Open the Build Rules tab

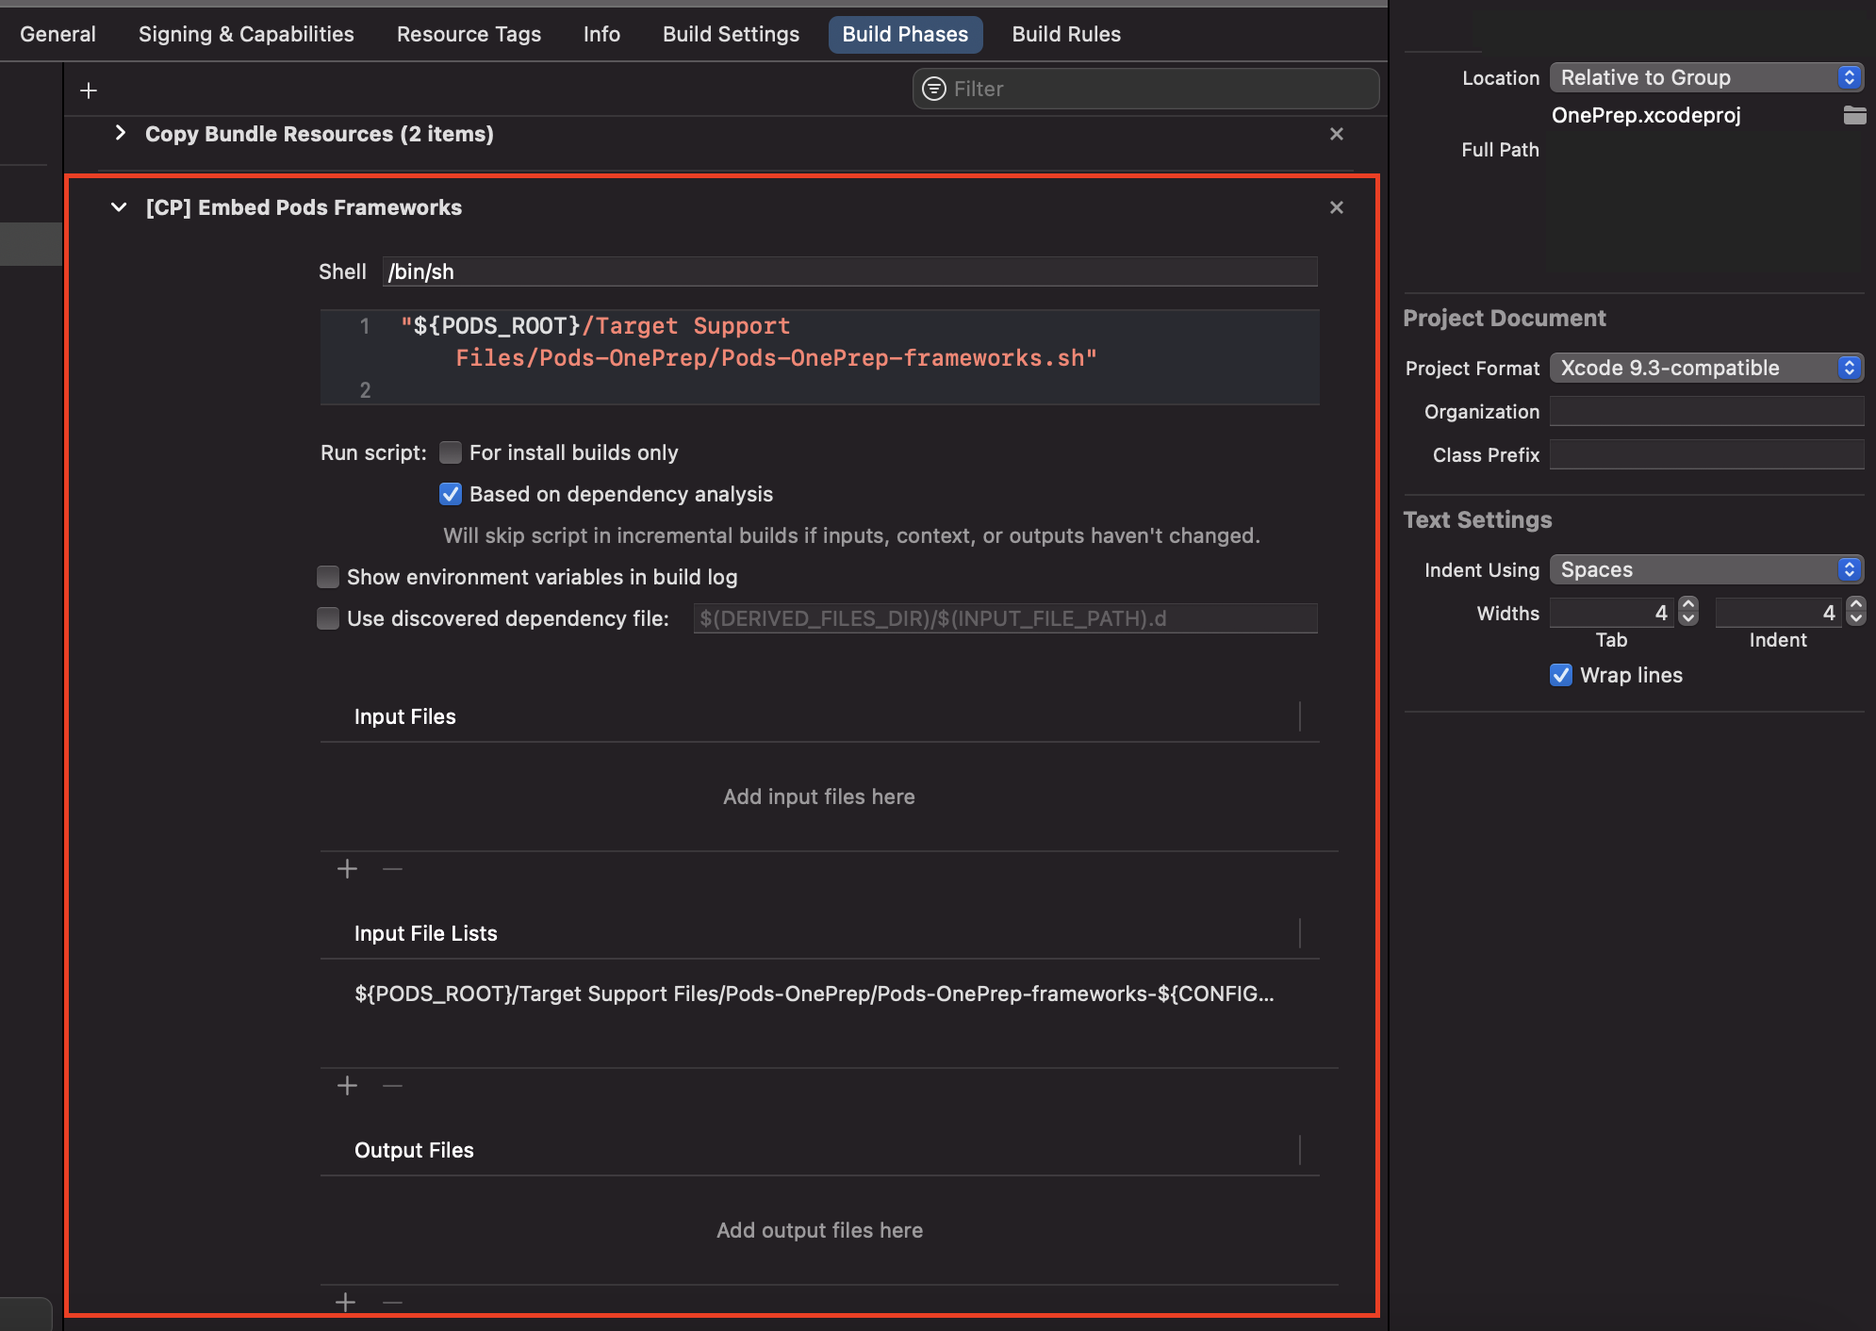pos(1066,34)
